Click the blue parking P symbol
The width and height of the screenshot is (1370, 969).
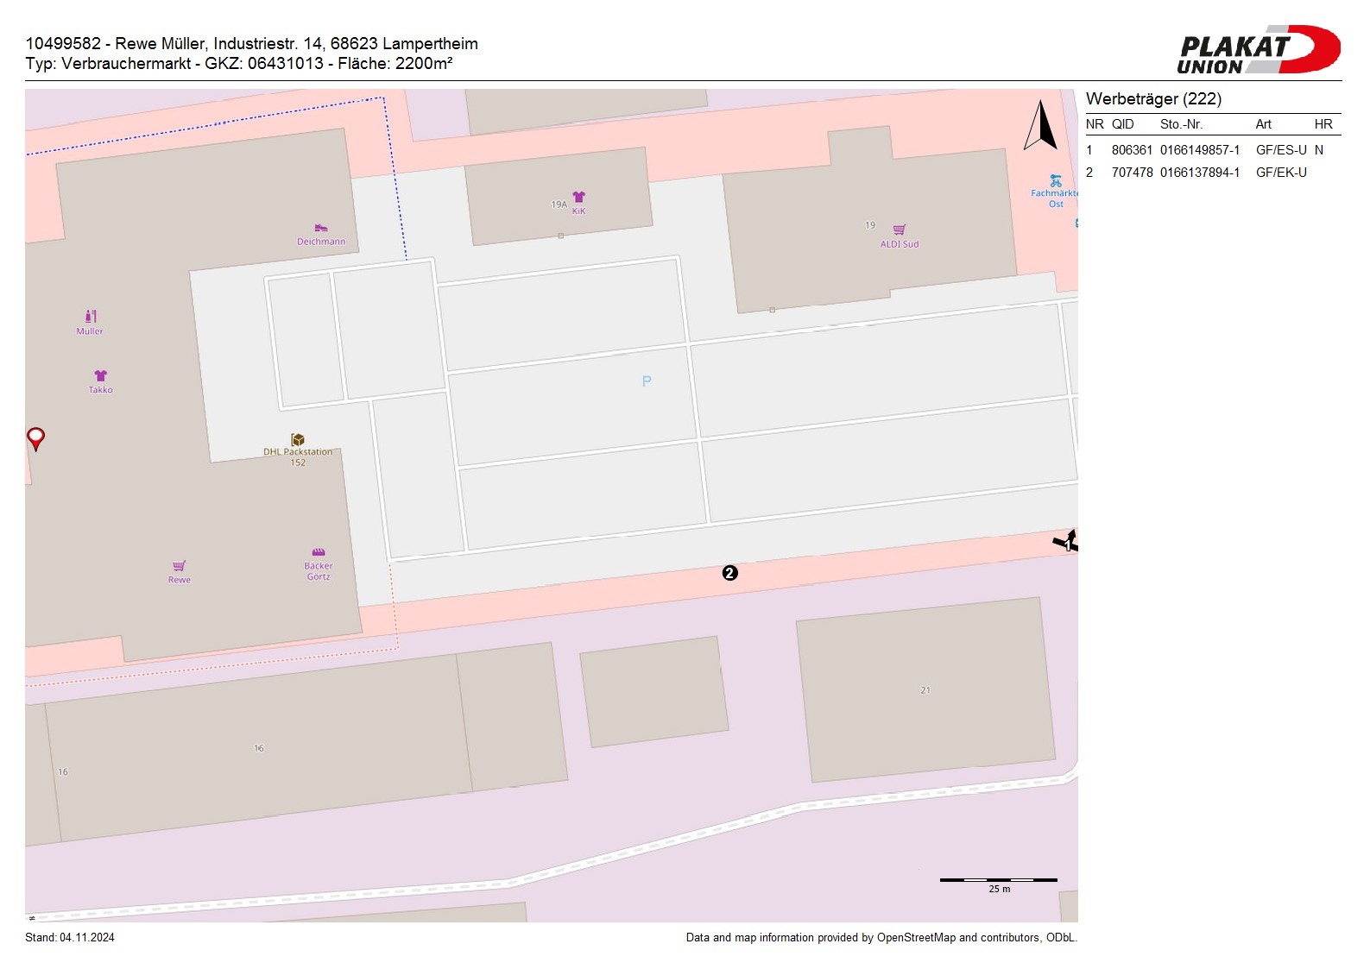coord(647,381)
